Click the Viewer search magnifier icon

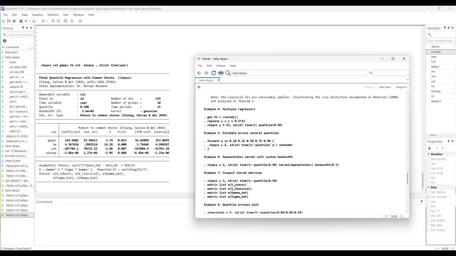coord(228,73)
